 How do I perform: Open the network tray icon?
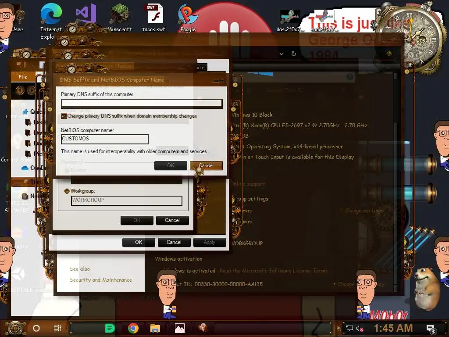click(349, 328)
